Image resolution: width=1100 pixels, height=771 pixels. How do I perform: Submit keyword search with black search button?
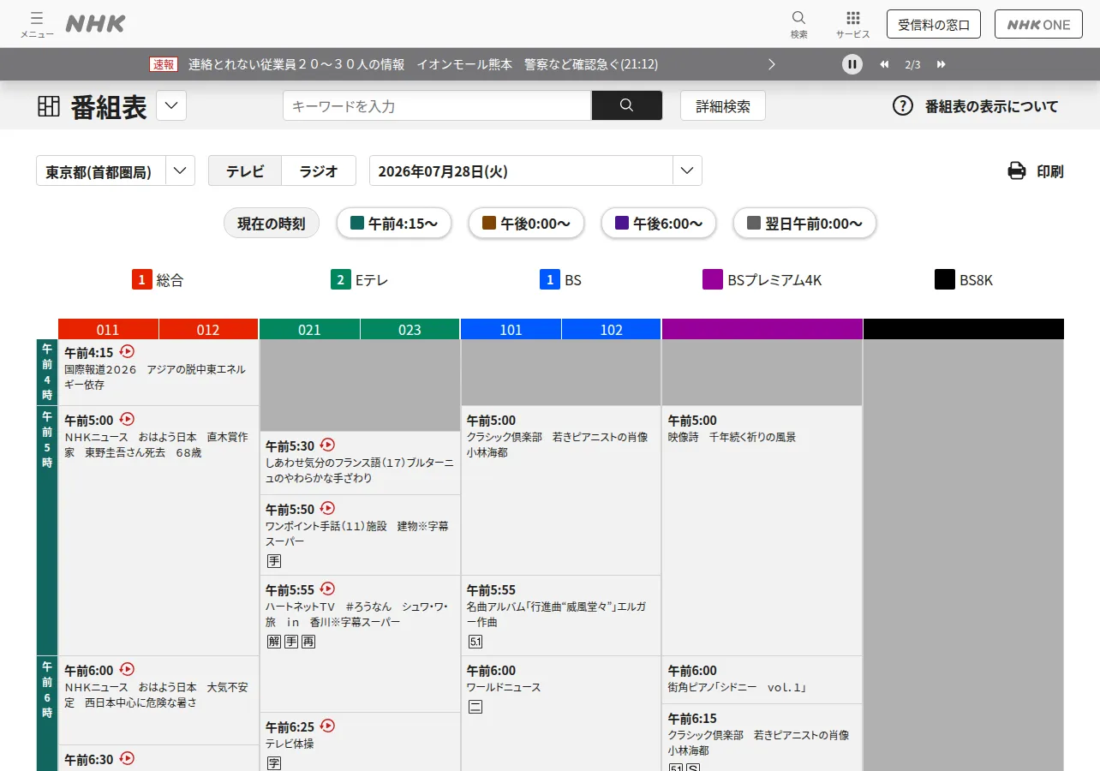(626, 105)
